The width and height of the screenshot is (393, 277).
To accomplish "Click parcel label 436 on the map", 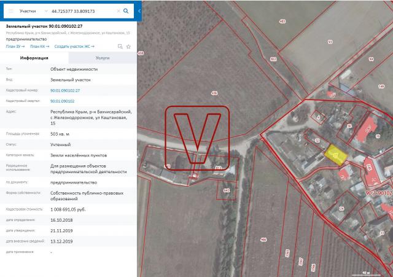I will (214, 93).
